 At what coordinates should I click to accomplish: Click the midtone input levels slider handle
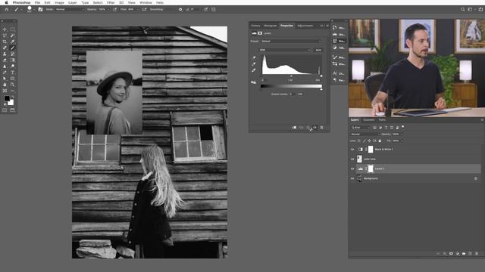coord(291,76)
